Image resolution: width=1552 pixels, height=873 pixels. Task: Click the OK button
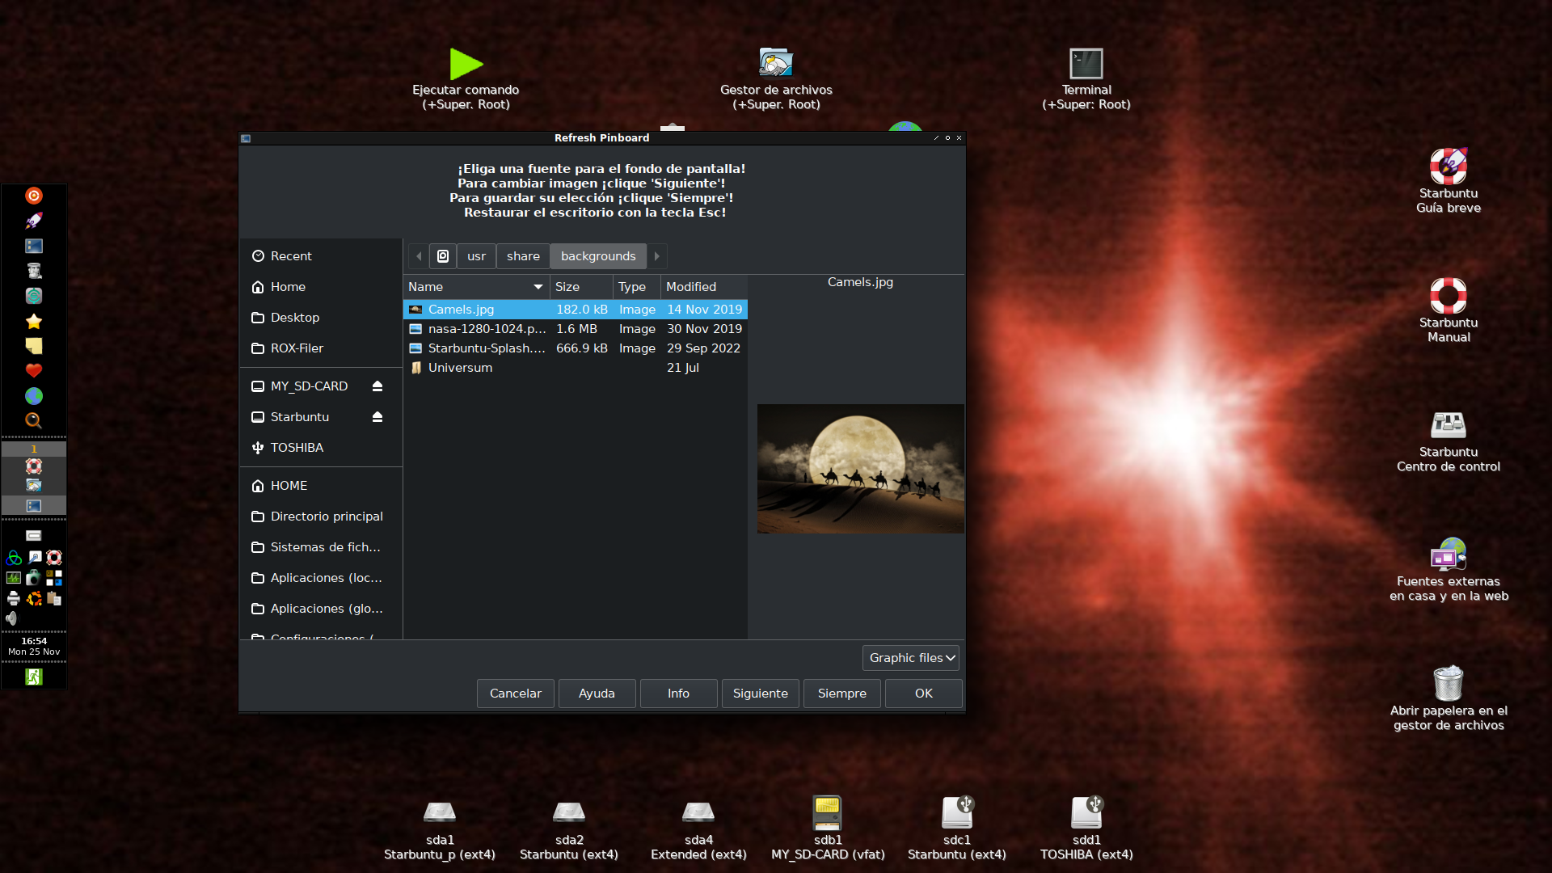tap(923, 694)
